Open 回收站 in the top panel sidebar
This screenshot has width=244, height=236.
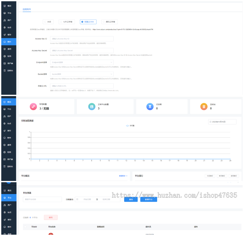[x=9, y=71]
